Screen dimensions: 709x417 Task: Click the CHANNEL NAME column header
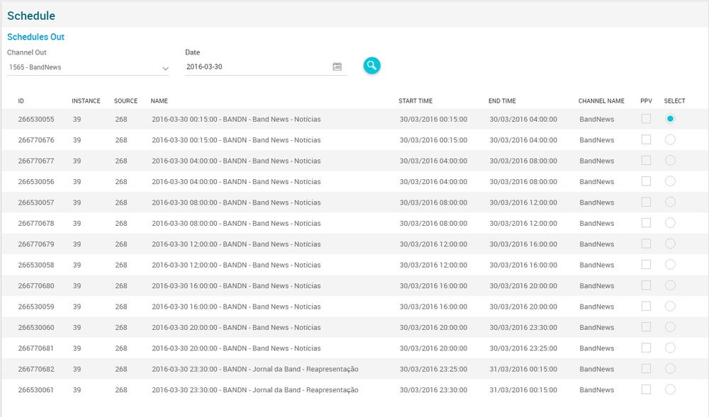click(x=601, y=101)
